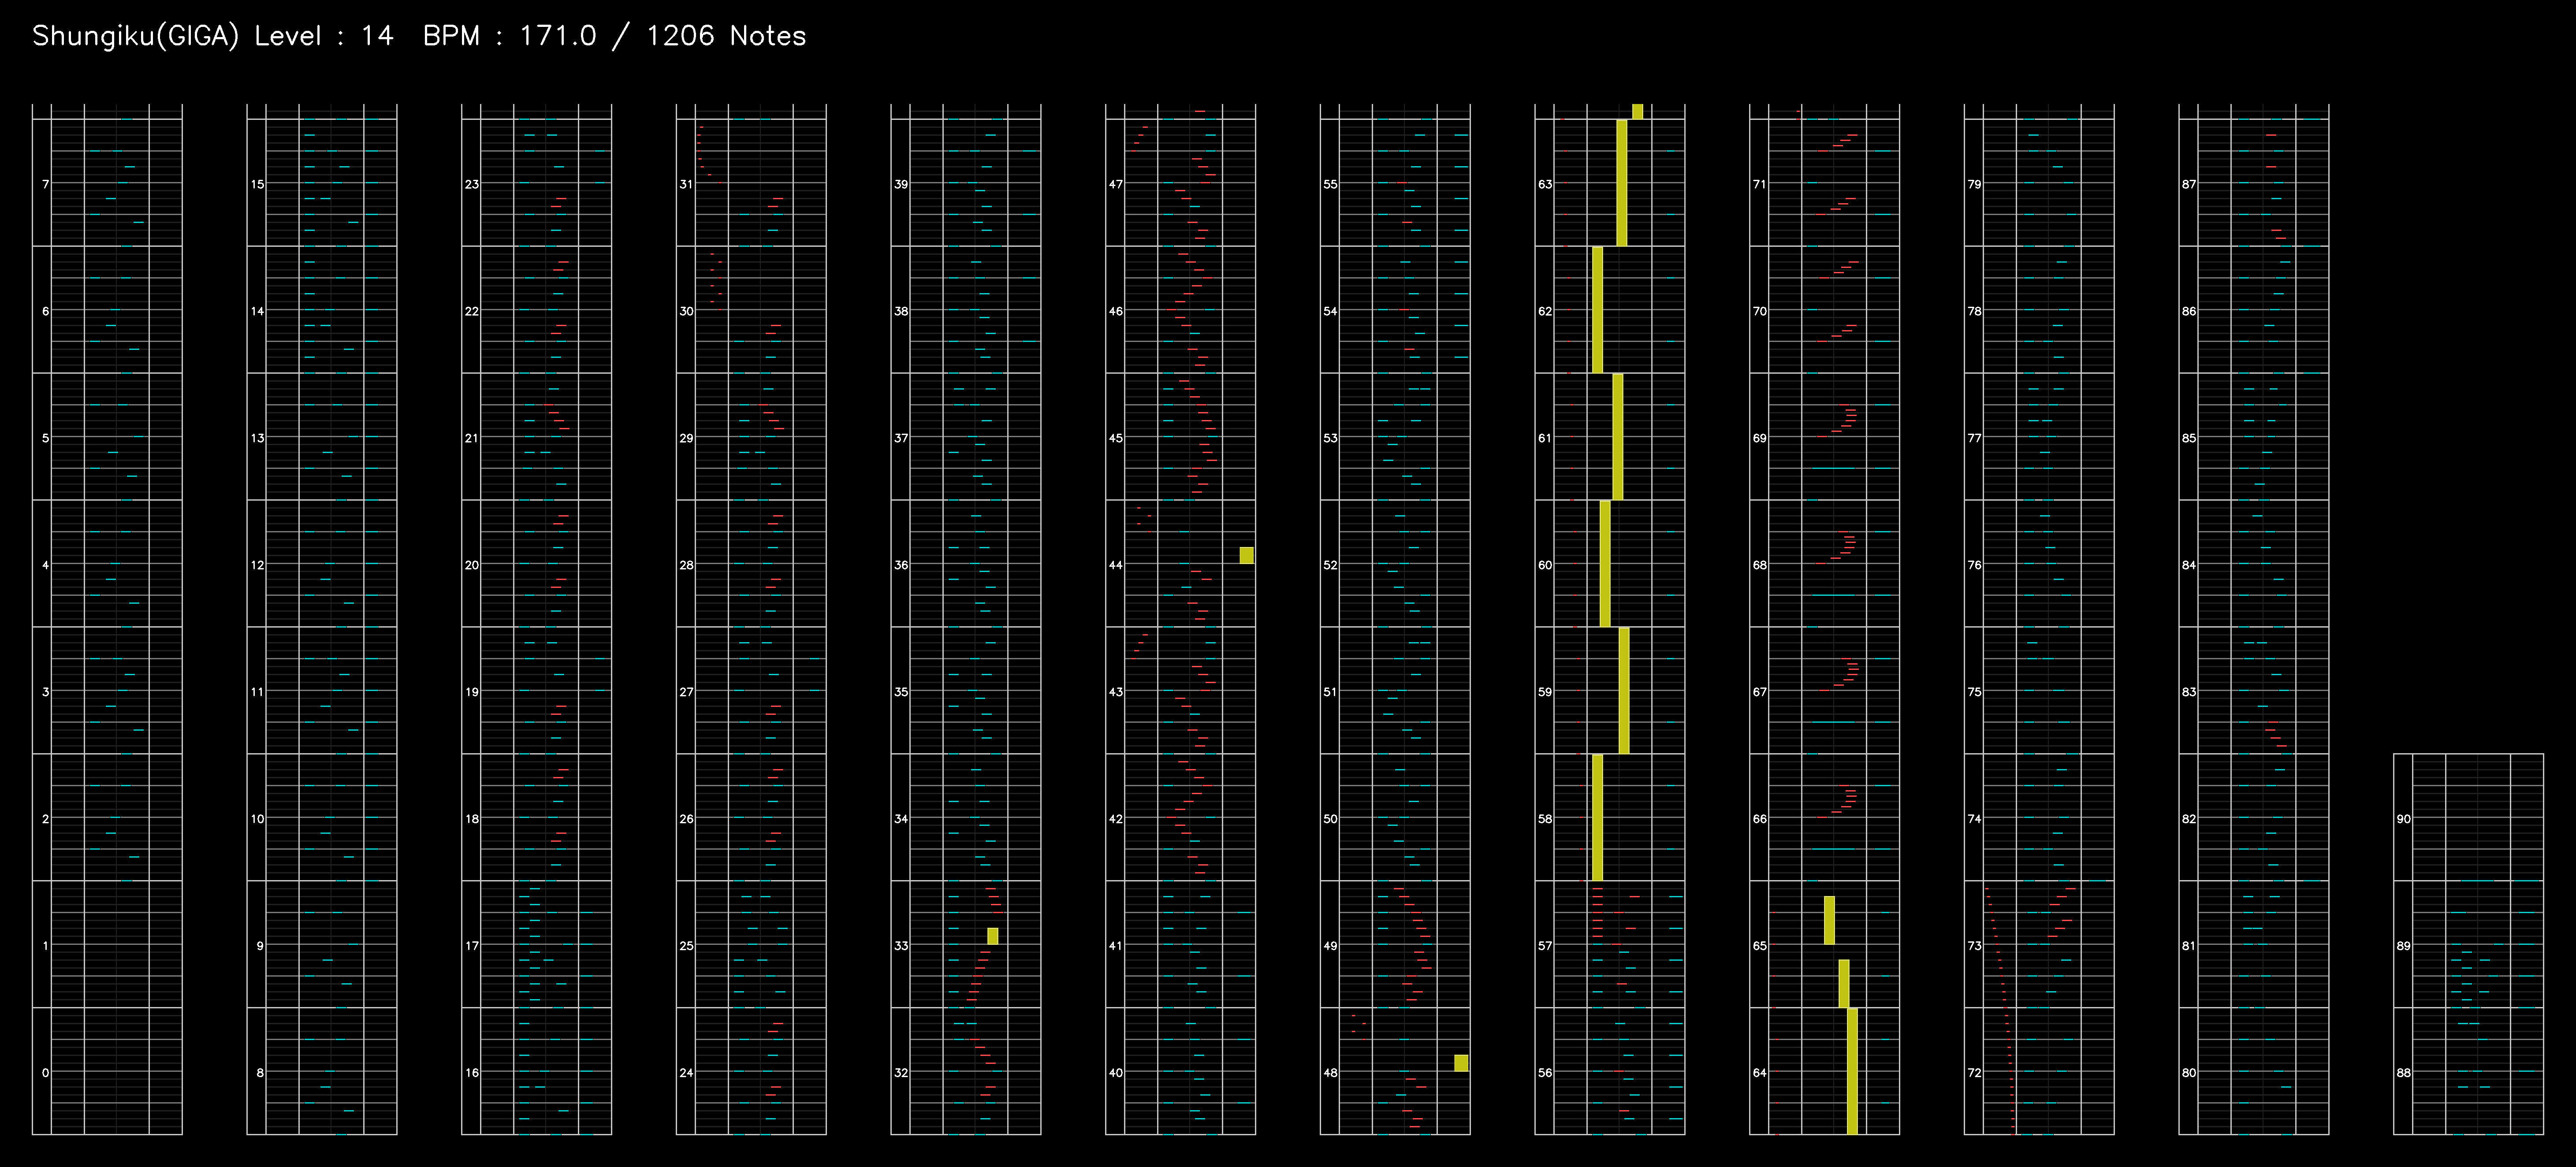Click measure 39 label
The image size is (2576, 1167).
click(x=902, y=184)
